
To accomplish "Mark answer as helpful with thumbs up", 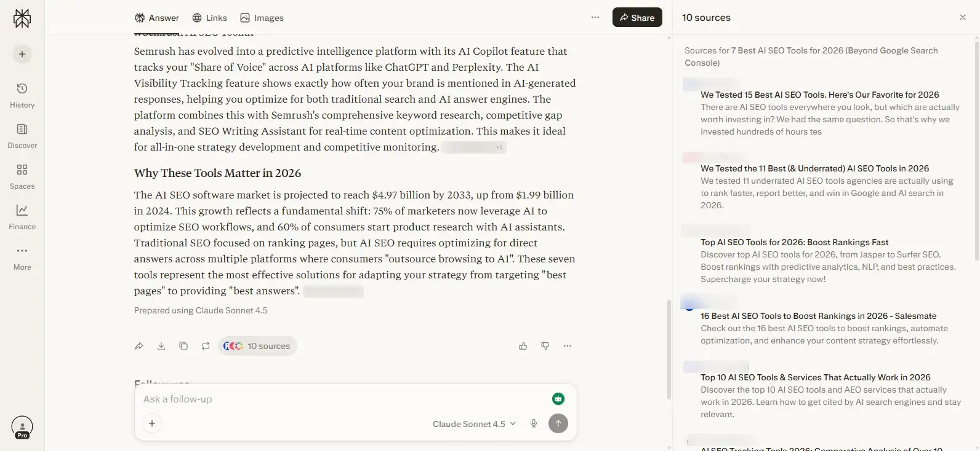I will point(523,346).
